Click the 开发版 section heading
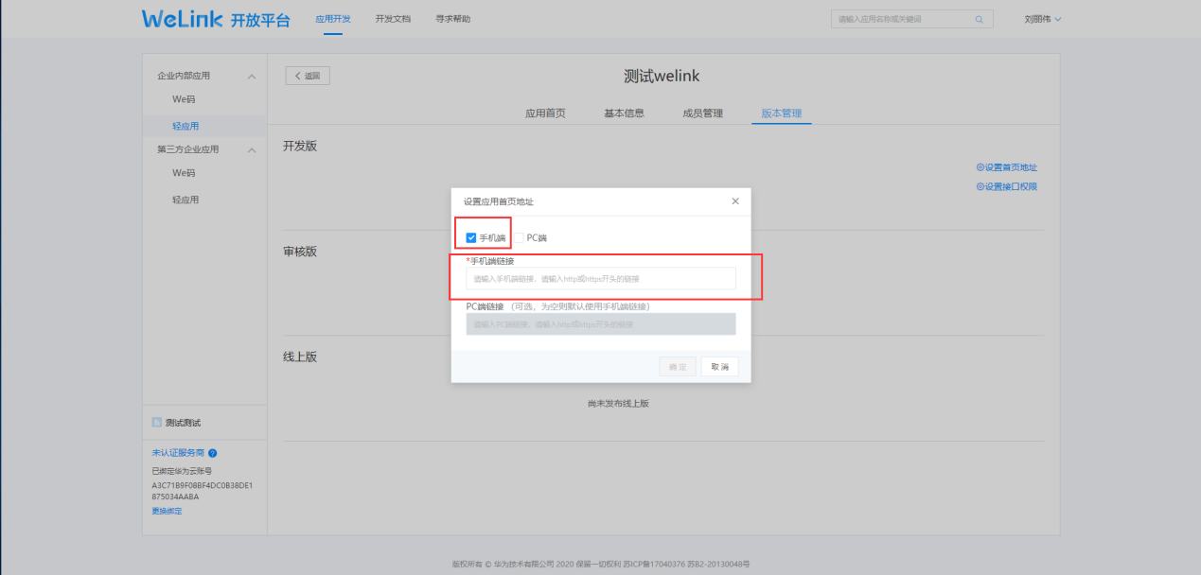The image size is (1201, 575). 300,146
